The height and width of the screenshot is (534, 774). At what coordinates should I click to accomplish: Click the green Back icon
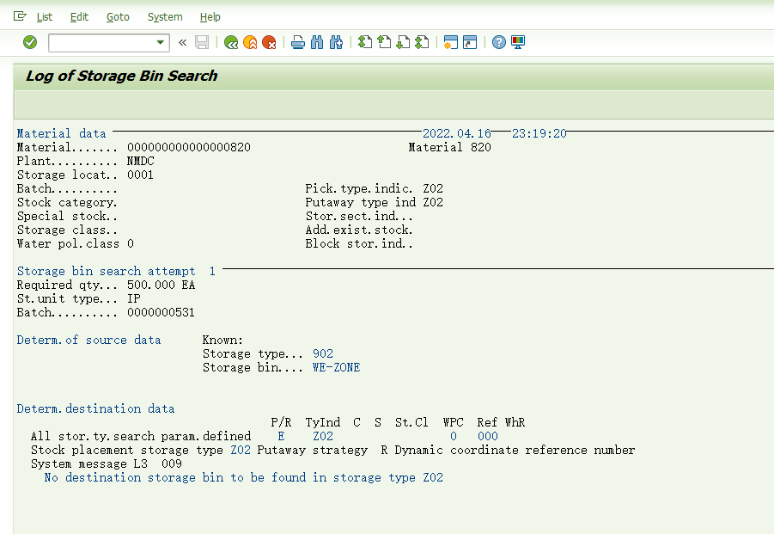pos(231,42)
